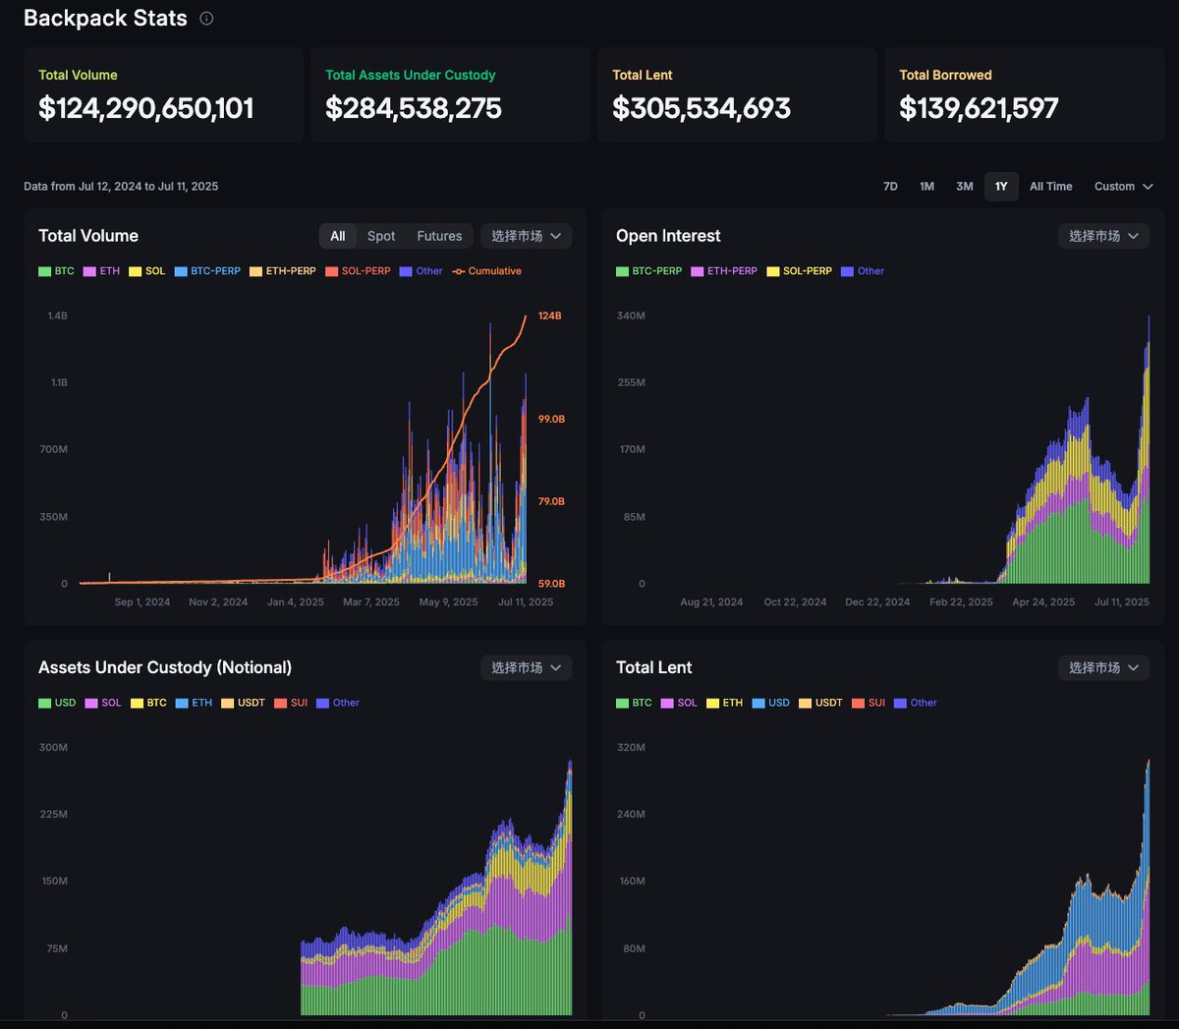Image resolution: width=1179 pixels, height=1029 pixels.
Task: Click the Total Volume value $124,290,650,101
Action: 146,108
